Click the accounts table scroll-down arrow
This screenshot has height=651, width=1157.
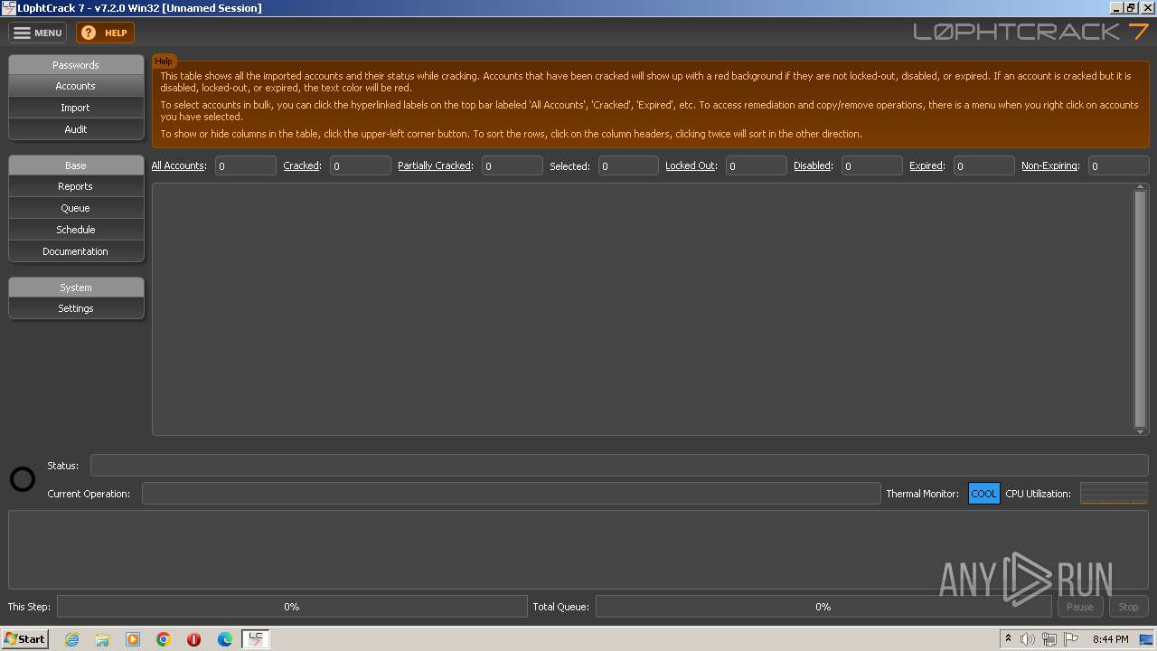(x=1141, y=431)
